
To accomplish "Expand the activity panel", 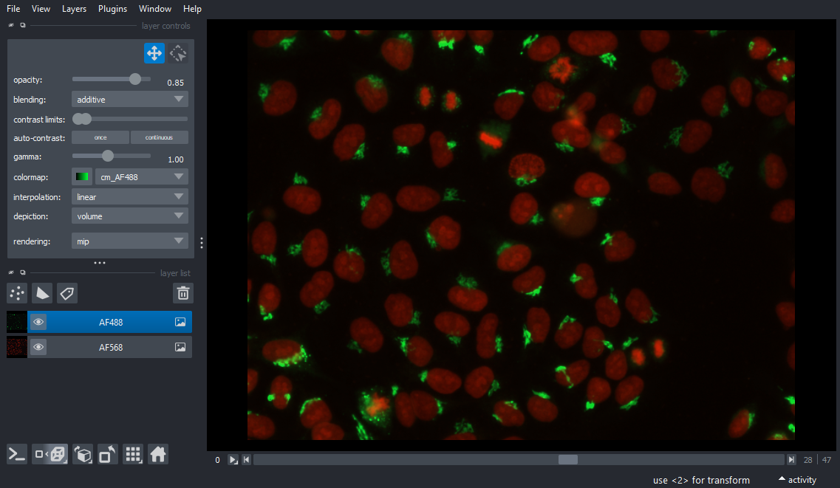I will tap(797, 480).
